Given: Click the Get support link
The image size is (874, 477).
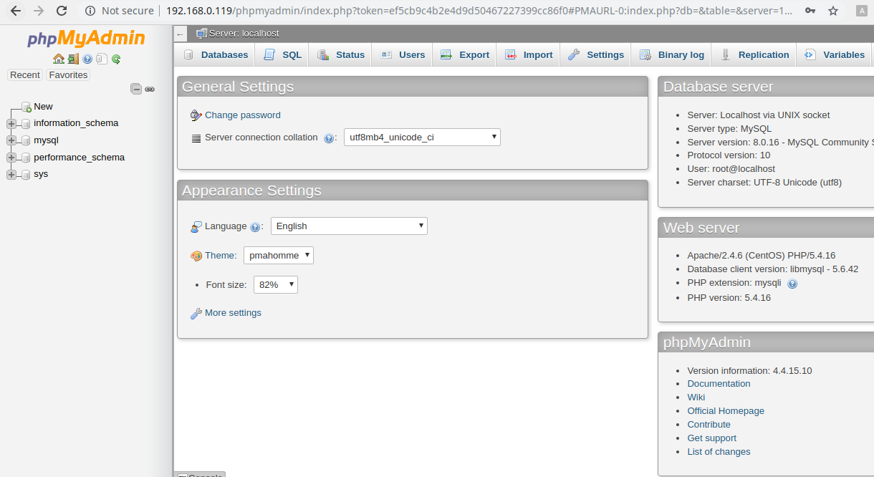Looking at the screenshot, I should click(x=711, y=438).
